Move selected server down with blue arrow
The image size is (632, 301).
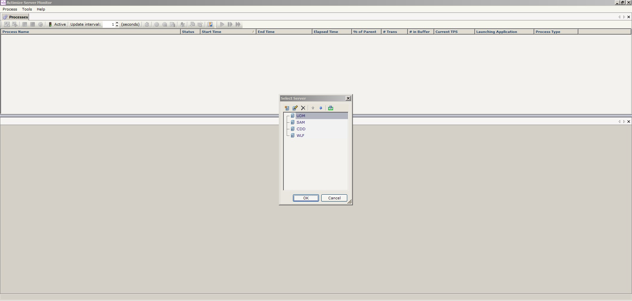coord(321,108)
